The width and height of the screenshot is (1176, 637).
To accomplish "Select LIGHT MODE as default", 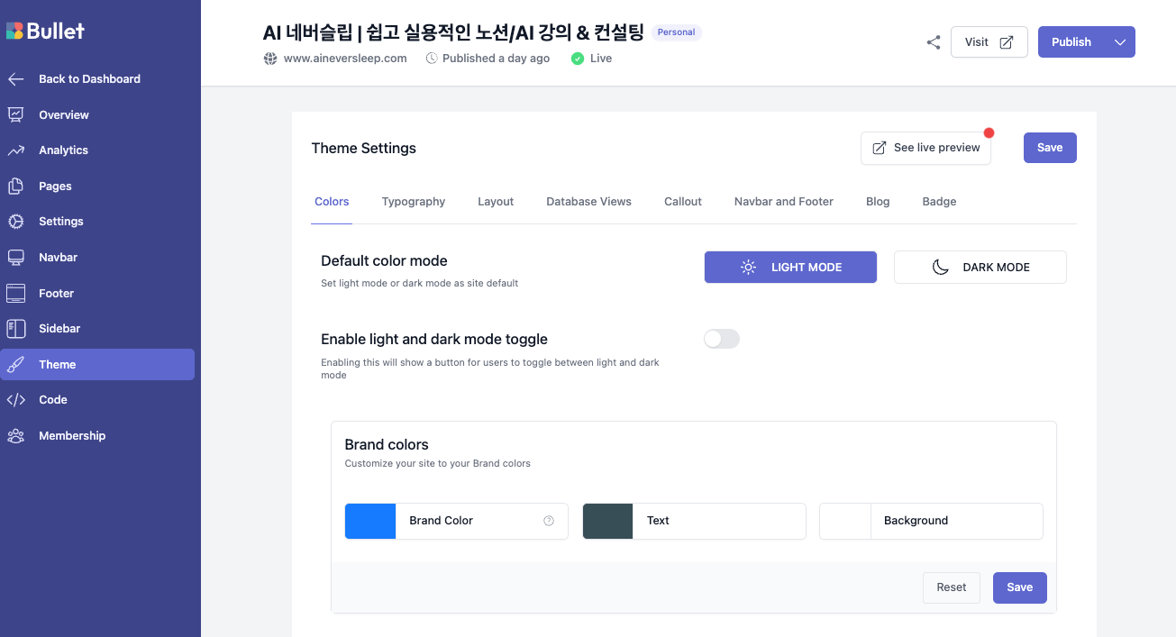I will point(790,268).
